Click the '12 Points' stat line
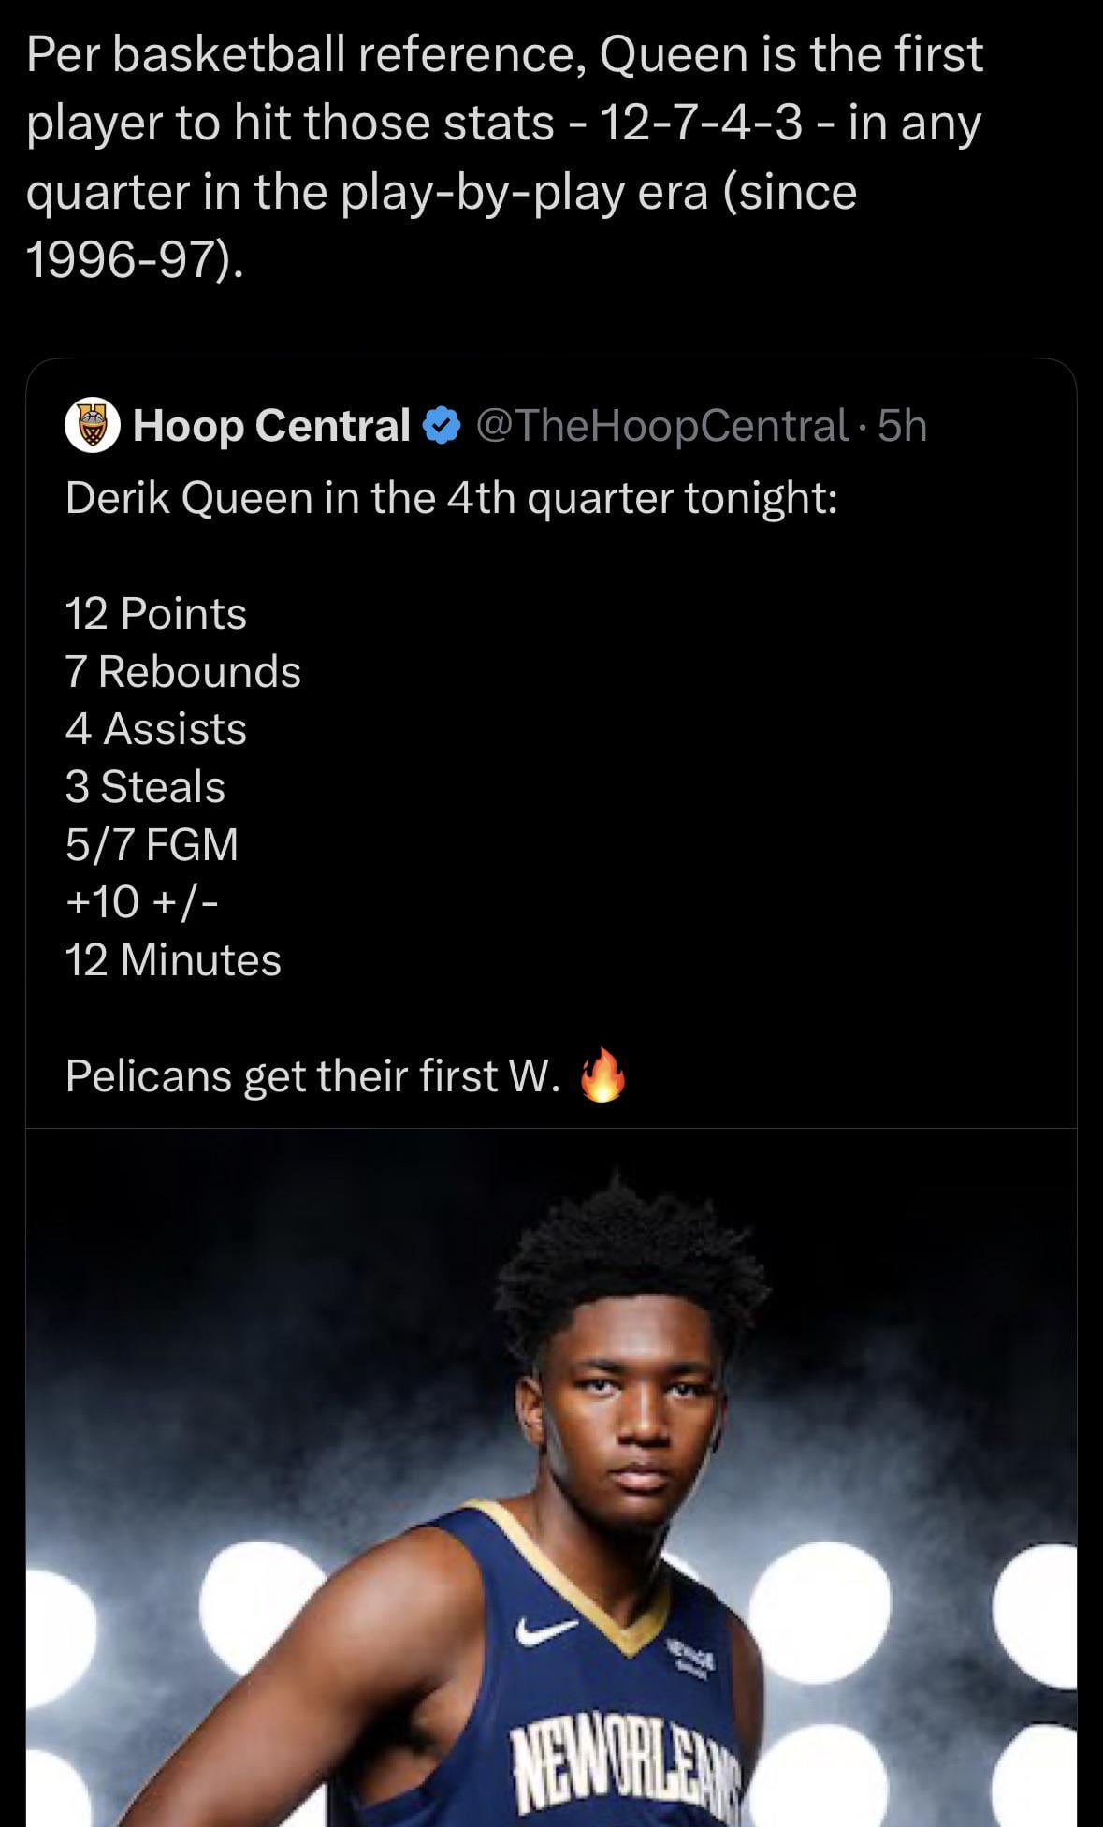The width and height of the screenshot is (1103, 1827). (x=156, y=614)
